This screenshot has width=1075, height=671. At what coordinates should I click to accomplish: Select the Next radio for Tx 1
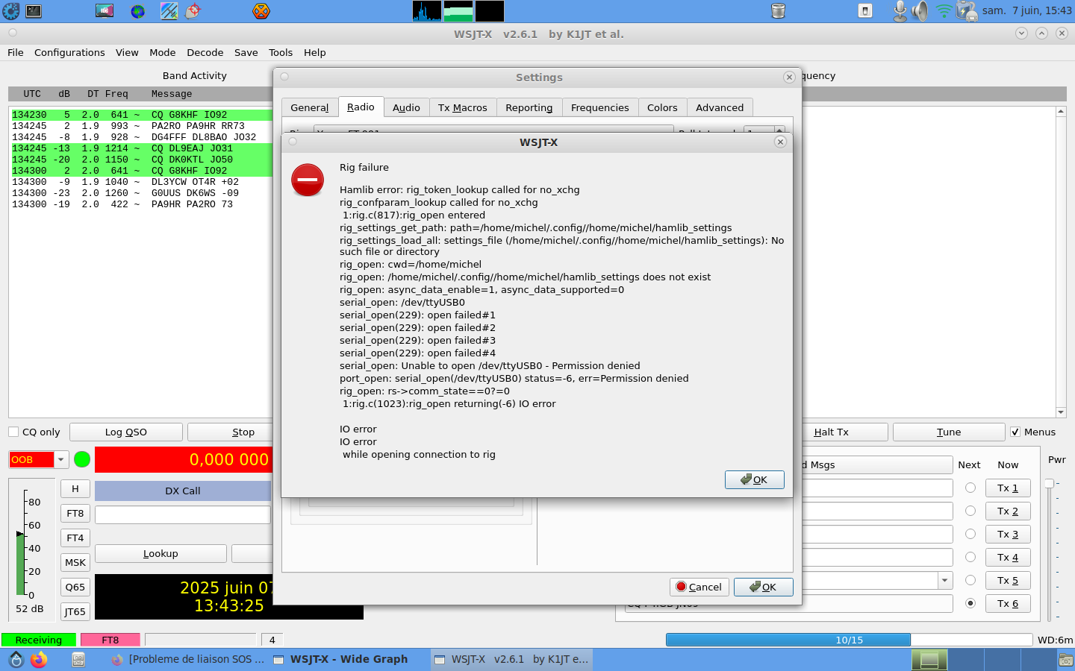click(970, 488)
